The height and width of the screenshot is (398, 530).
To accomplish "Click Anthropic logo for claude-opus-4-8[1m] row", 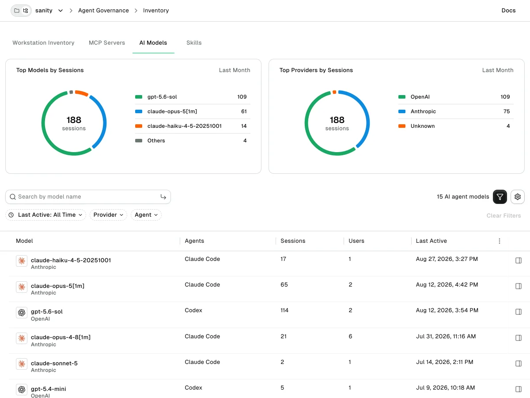I will (22, 338).
